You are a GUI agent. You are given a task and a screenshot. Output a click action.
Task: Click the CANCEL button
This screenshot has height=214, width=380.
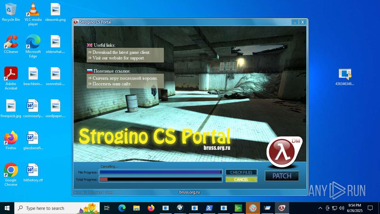[x=241, y=180]
